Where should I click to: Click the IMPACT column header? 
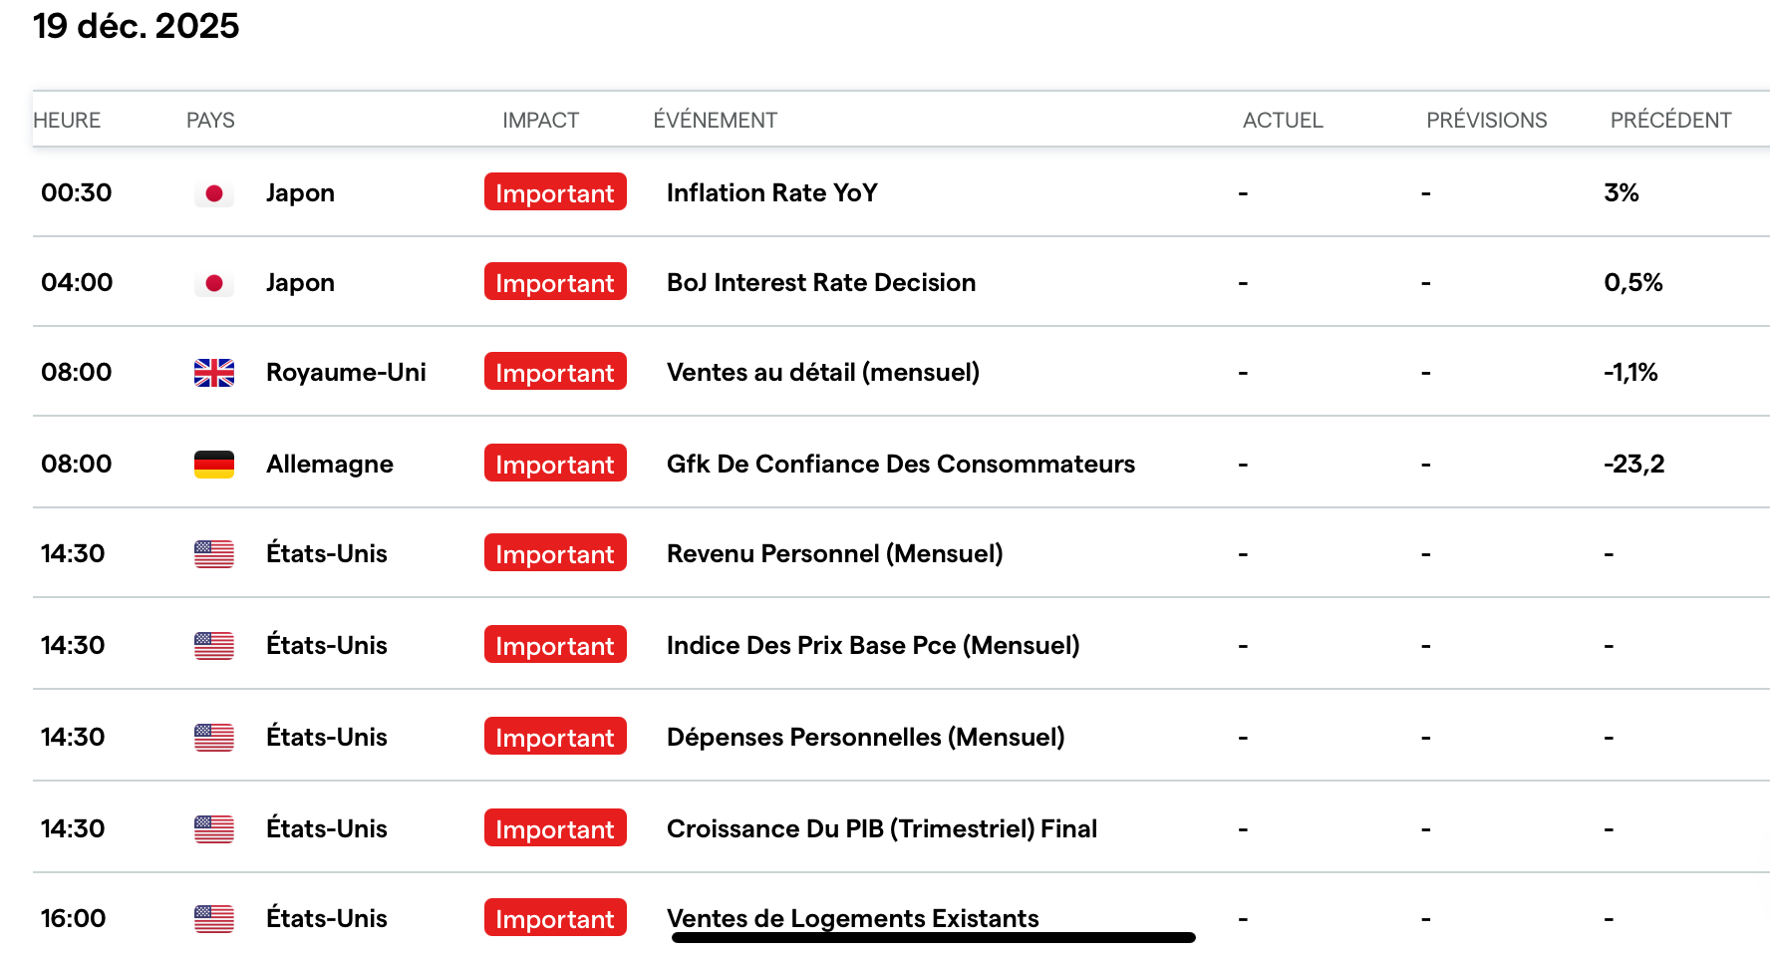click(x=540, y=120)
